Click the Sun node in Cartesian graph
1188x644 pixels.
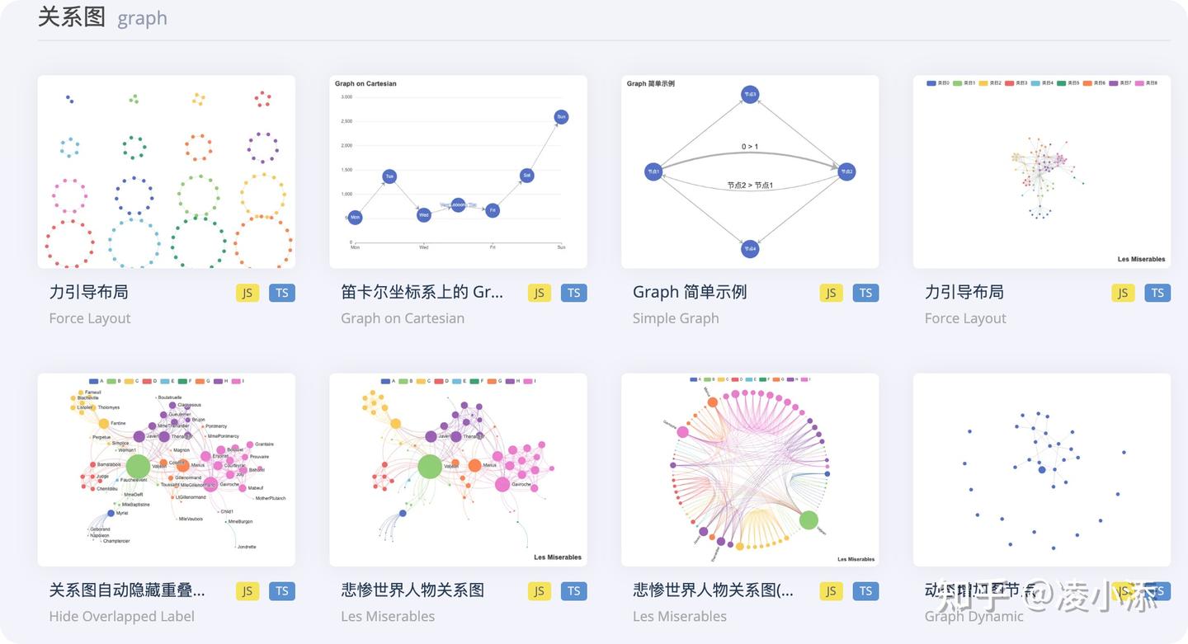(x=561, y=117)
